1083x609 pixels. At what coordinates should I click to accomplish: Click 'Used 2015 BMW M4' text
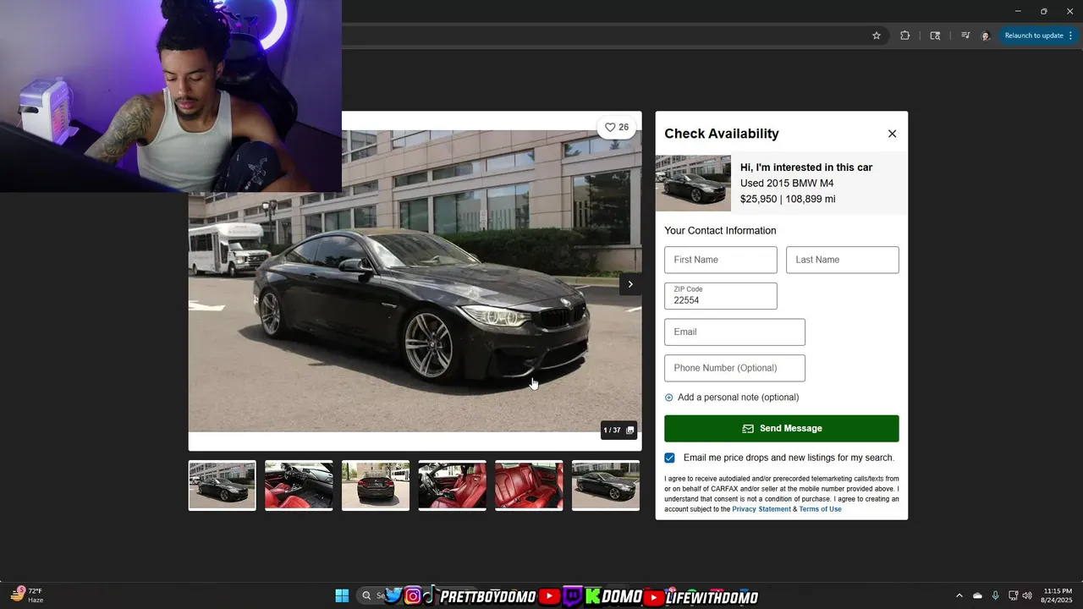787,184
